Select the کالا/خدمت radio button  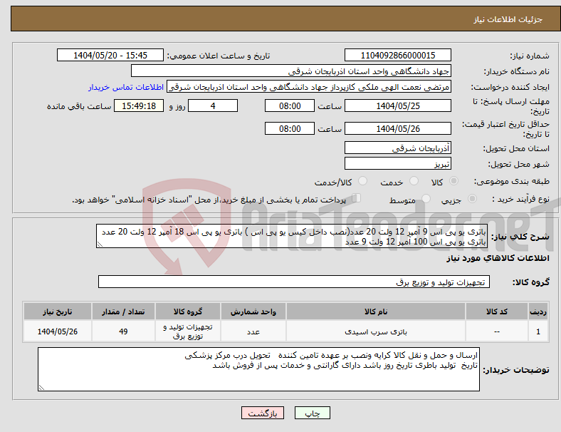point(363,181)
